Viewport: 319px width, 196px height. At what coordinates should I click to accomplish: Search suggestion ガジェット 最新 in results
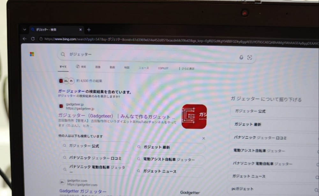[x=169, y=147]
